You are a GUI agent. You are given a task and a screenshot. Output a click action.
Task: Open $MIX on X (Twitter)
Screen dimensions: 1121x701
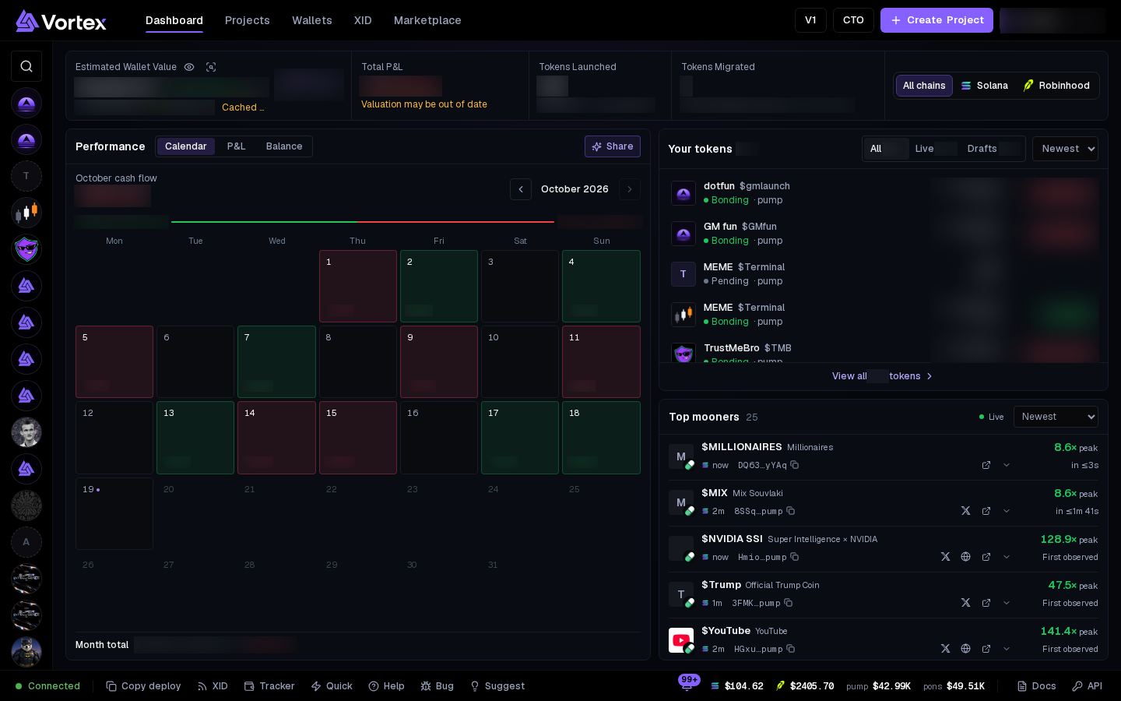click(x=965, y=511)
